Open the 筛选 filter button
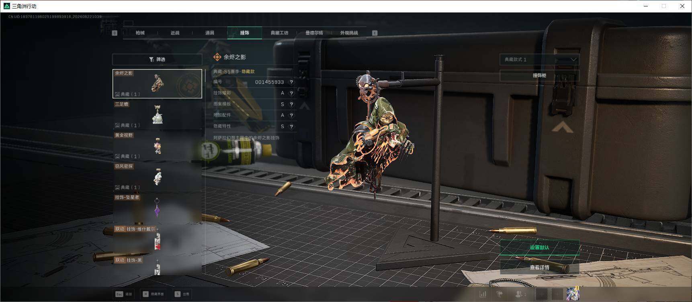 (157, 59)
